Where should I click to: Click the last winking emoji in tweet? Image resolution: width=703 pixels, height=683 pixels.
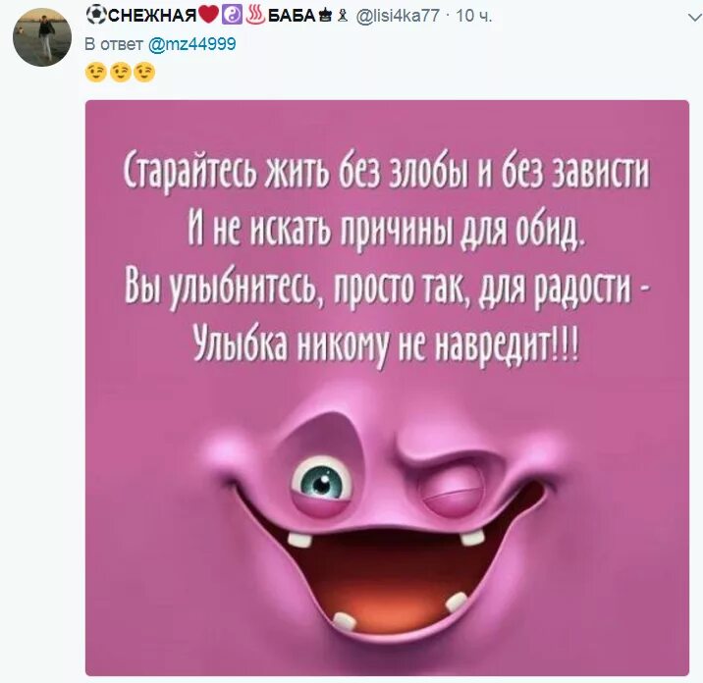[x=144, y=73]
